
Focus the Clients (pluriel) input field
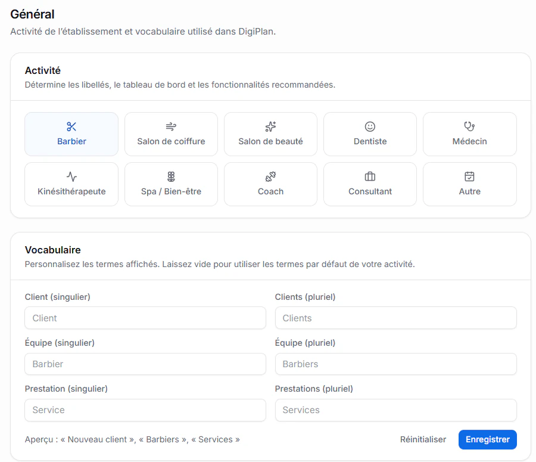[396, 318]
